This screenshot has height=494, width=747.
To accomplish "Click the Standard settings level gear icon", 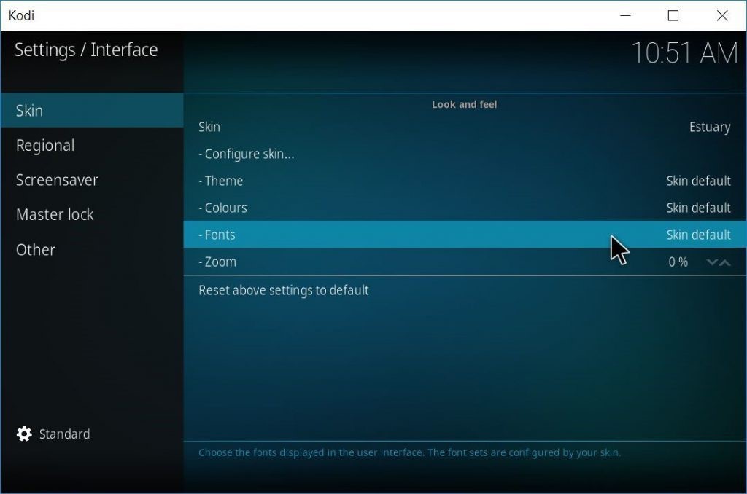I will (x=24, y=434).
